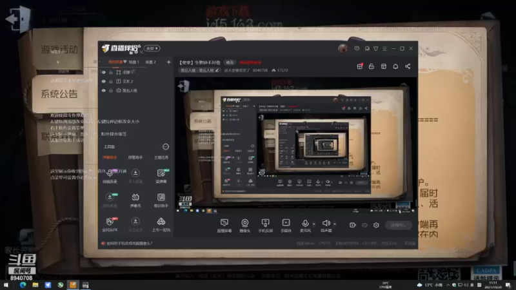Hide the first source layer via eye icon
The width and height of the screenshot is (516, 290).
(104, 72)
